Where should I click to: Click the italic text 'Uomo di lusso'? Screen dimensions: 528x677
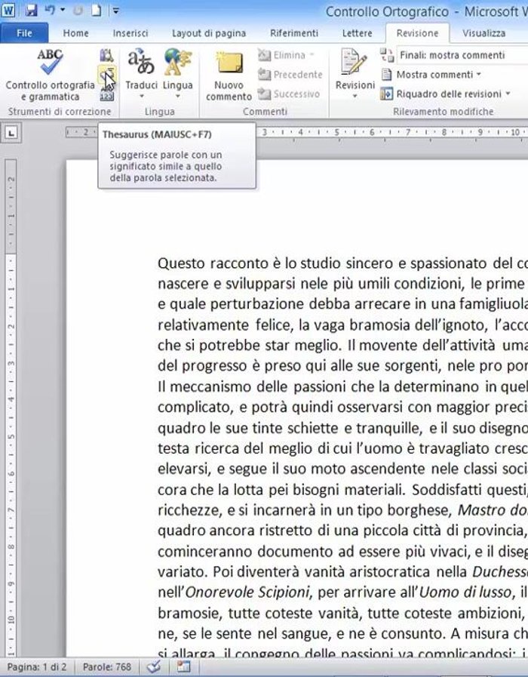coord(465,592)
